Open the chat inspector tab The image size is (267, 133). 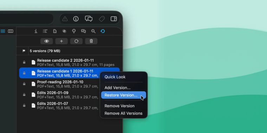pos(84,31)
